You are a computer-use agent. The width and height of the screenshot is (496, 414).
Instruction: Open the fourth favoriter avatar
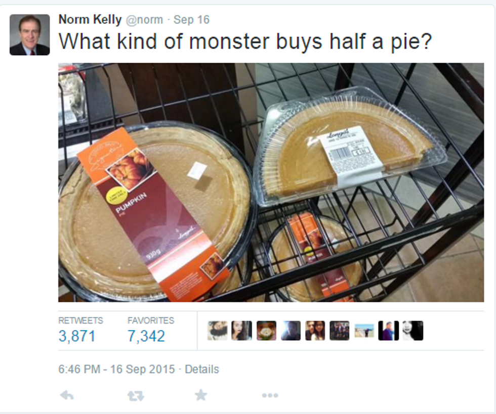click(x=291, y=331)
